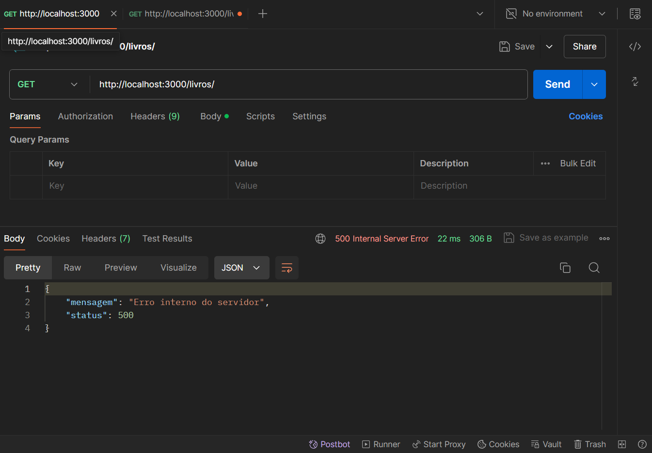Image resolution: width=652 pixels, height=453 pixels.
Task: Click the 306 B response size
Action: [x=480, y=239]
